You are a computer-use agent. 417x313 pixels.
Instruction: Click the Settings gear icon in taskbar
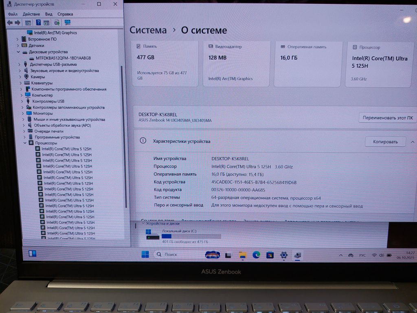pos(284,255)
